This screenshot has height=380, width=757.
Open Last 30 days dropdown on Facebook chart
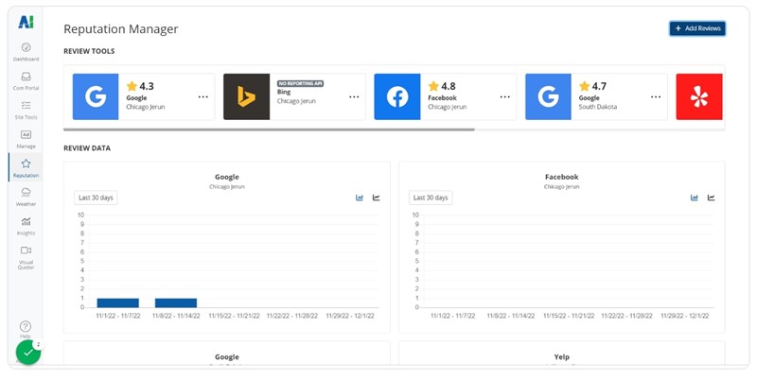[431, 198]
